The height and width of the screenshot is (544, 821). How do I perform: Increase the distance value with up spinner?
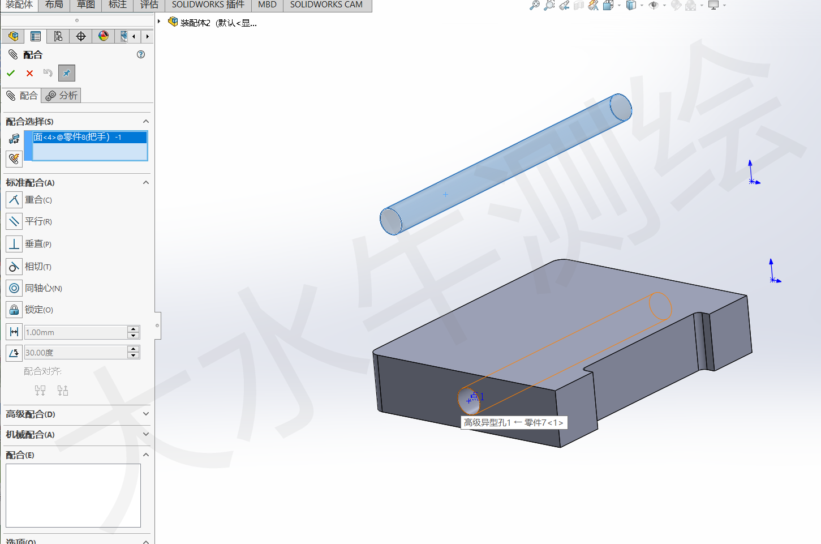tap(134, 329)
